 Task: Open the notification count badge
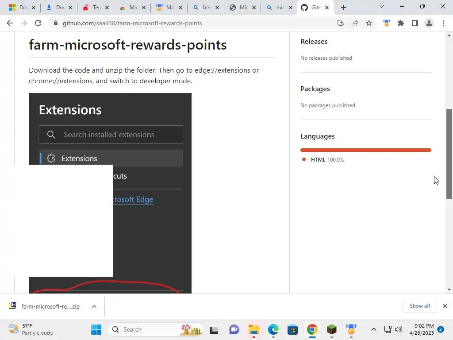pyautogui.click(x=441, y=329)
